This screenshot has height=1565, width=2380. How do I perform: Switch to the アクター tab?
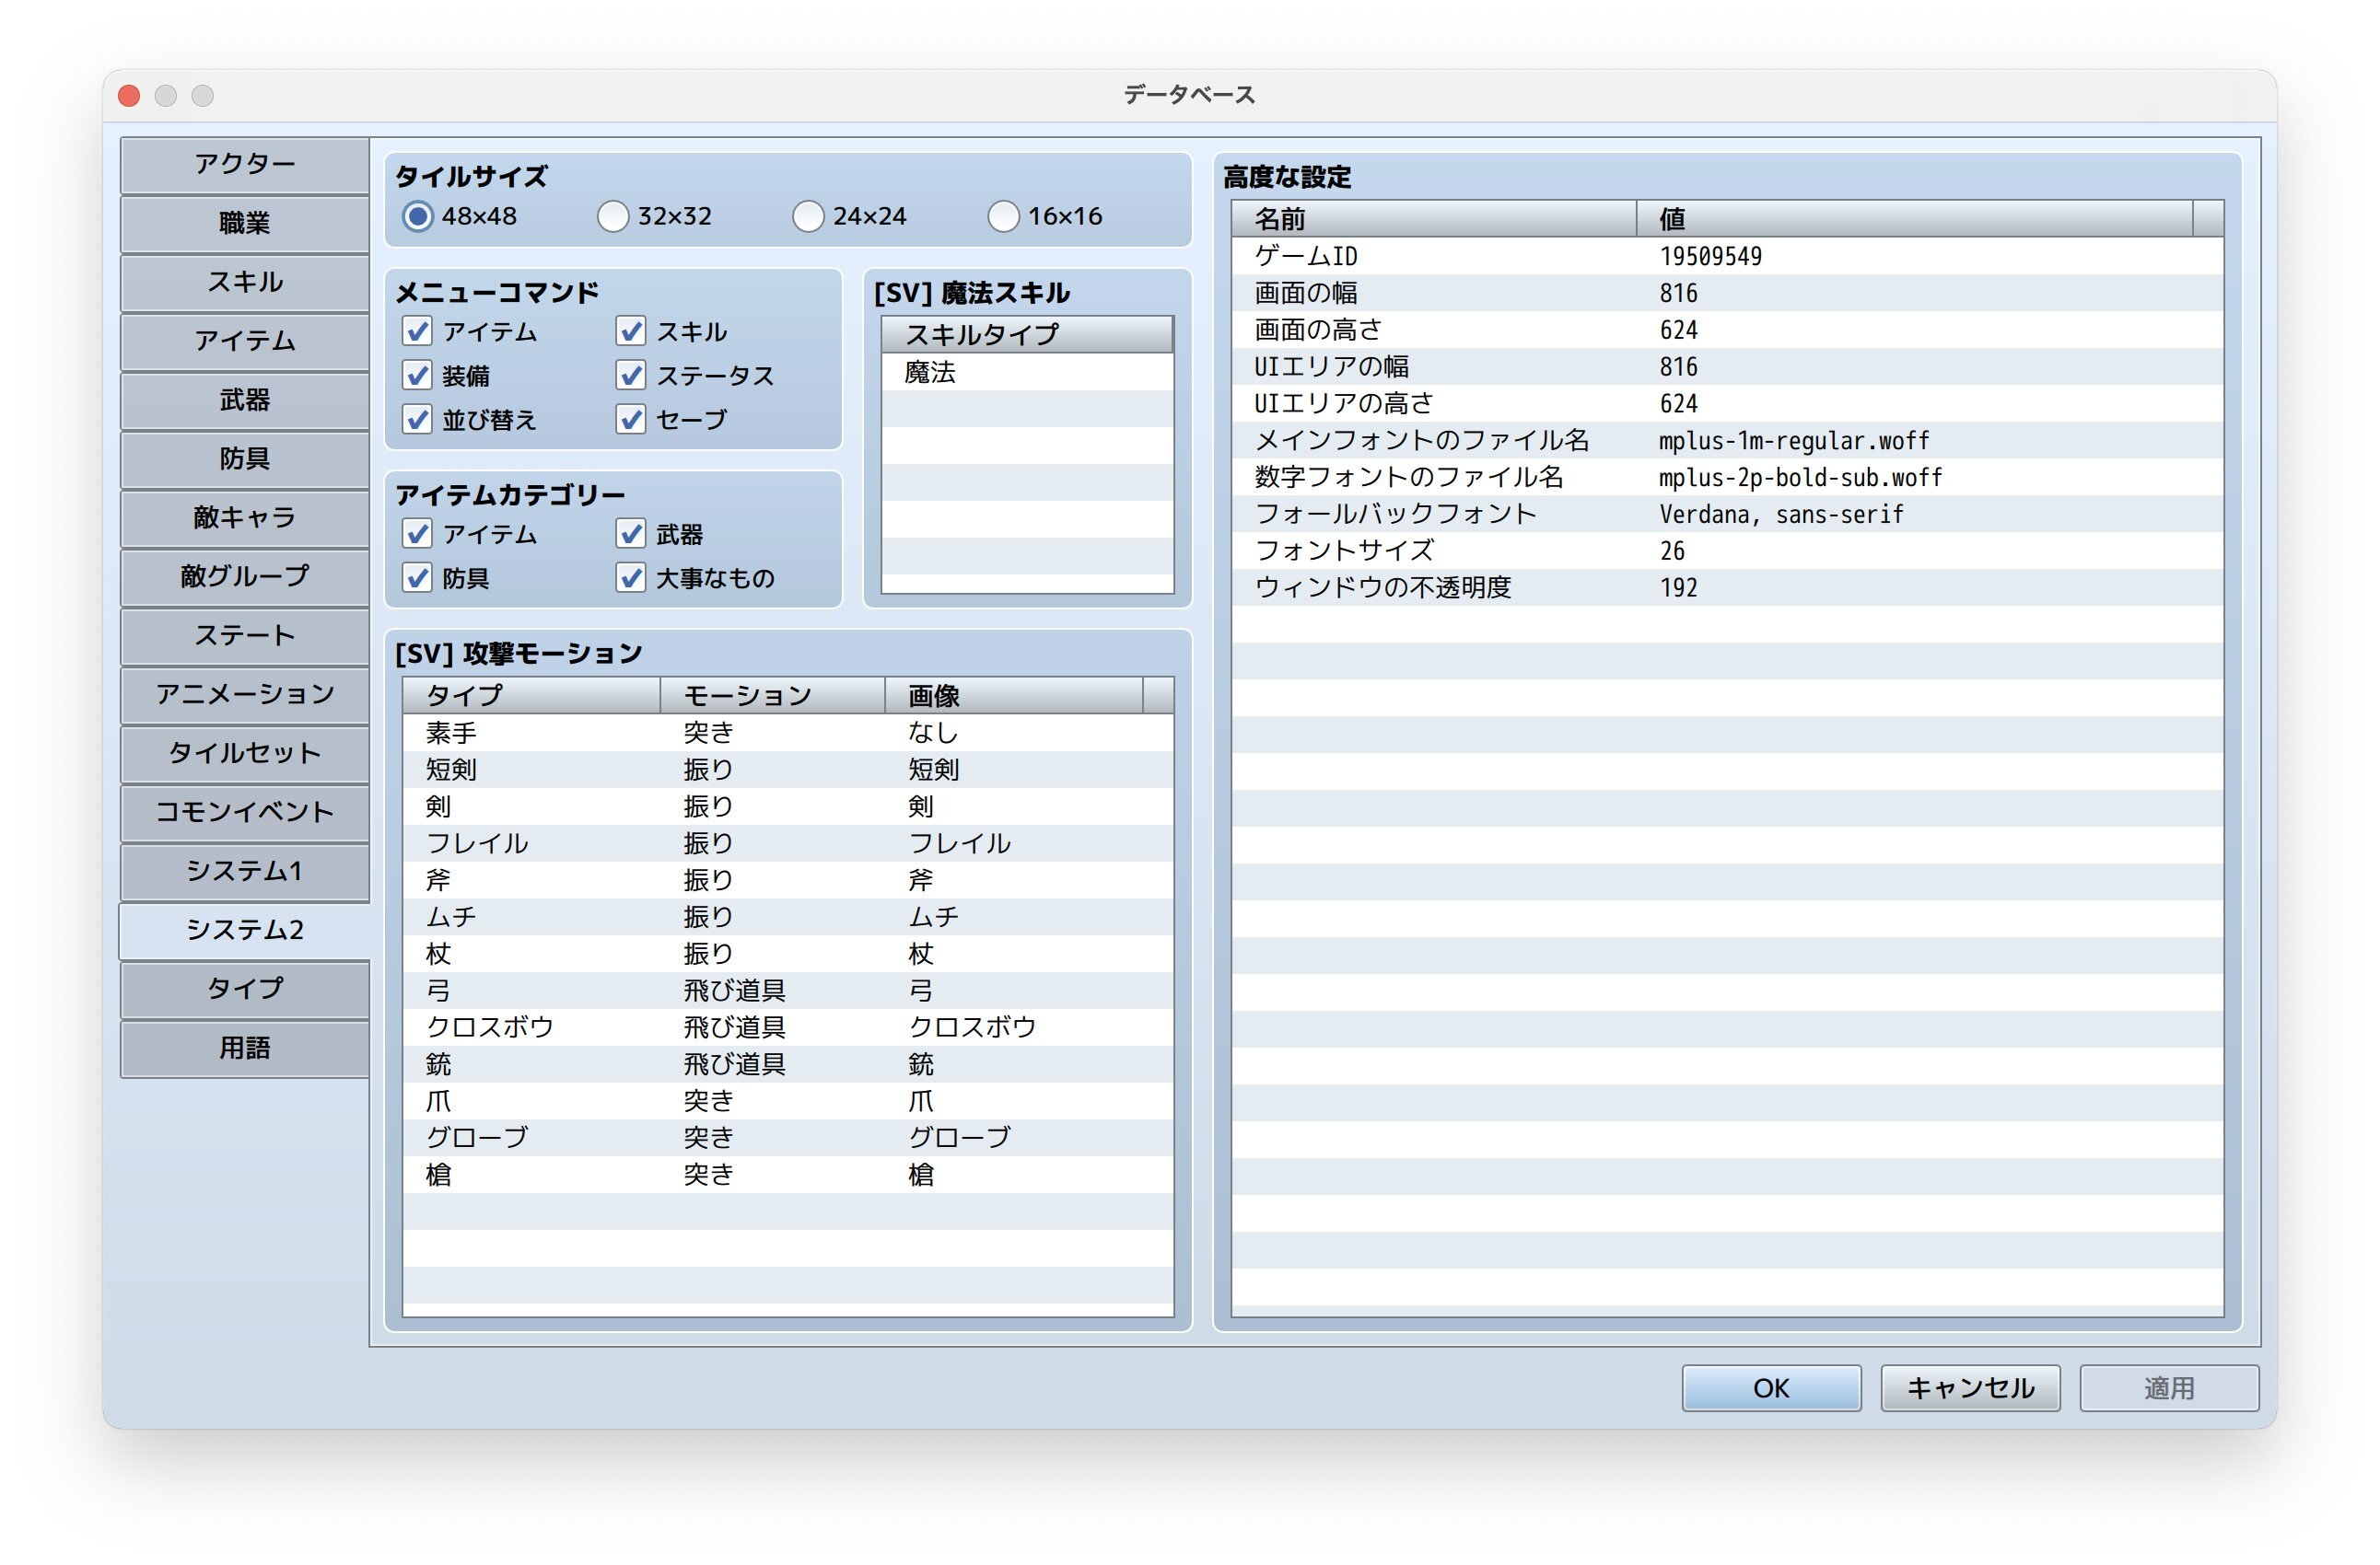point(245,164)
